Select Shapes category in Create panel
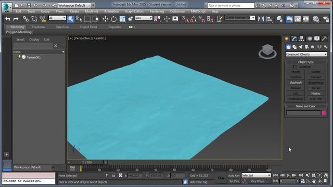This screenshot has width=333, height=187. [x=294, y=47]
